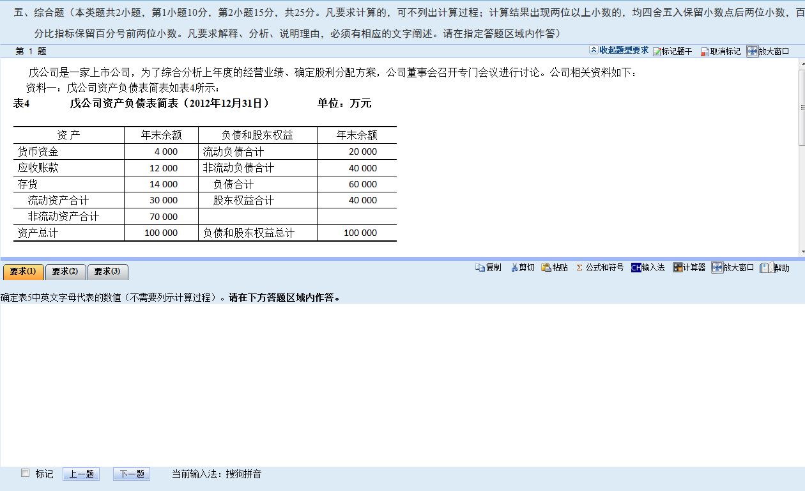Enable the 标记 checkbox at the bottom

(x=26, y=473)
